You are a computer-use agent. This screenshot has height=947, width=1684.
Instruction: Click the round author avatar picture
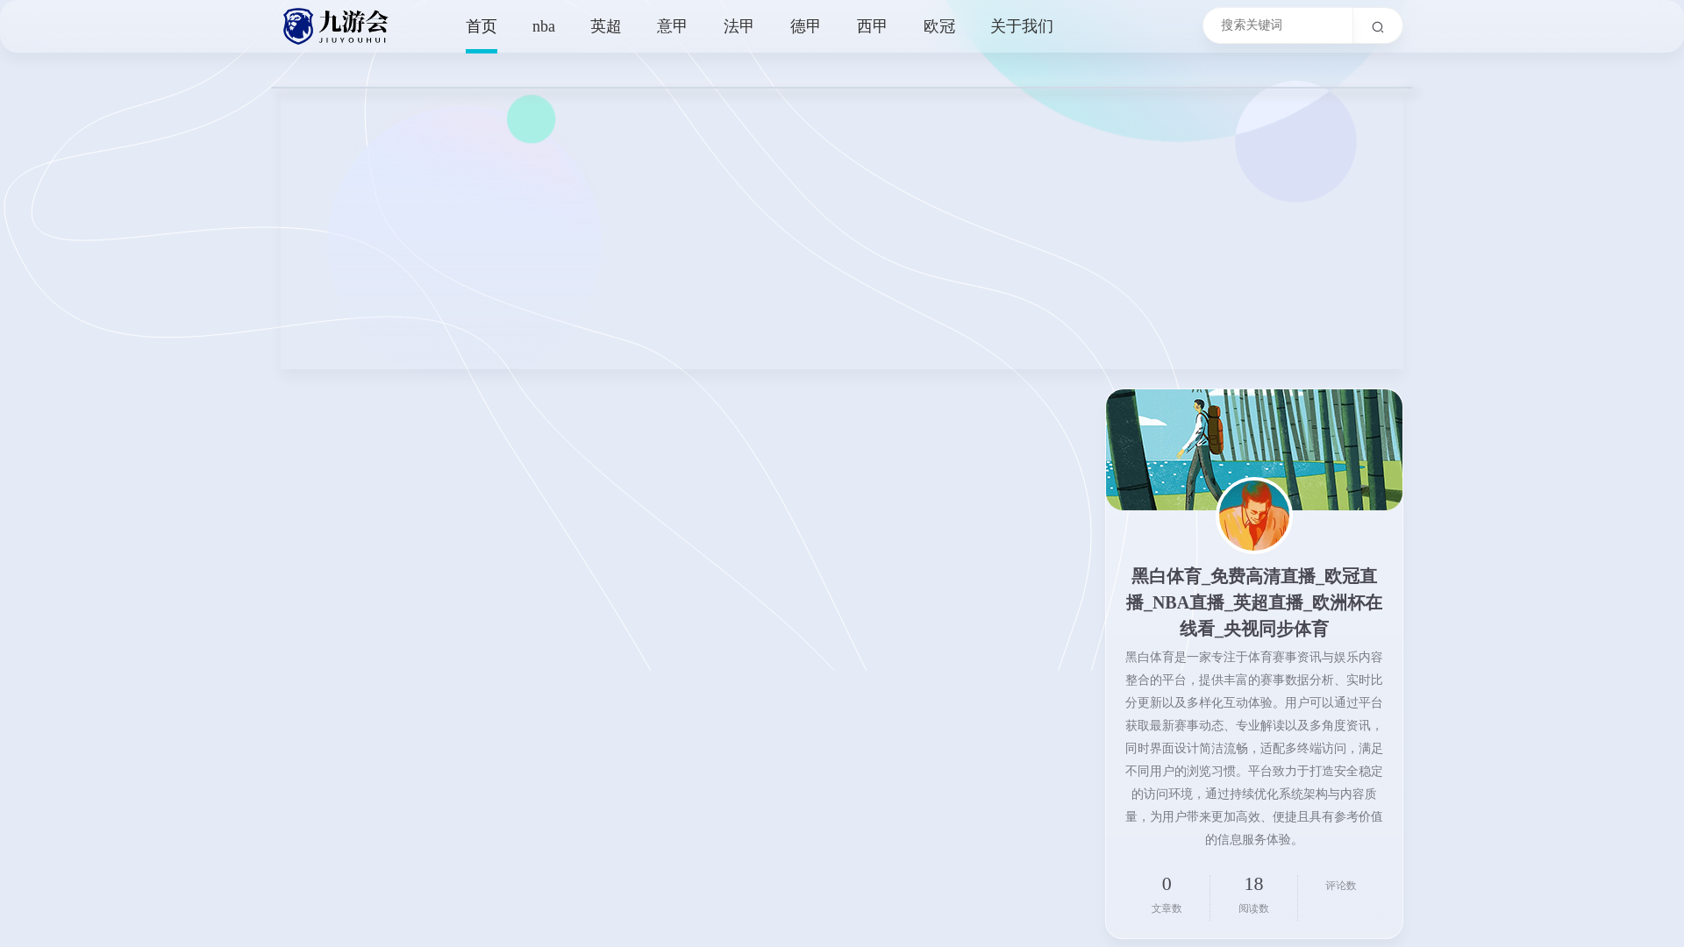[x=1254, y=516]
